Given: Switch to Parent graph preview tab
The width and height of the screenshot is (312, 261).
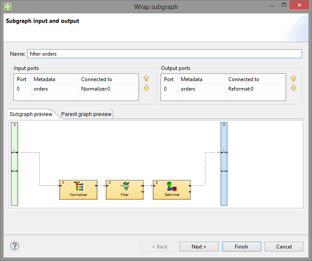Looking at the screenshot, I should click(86, 114).
